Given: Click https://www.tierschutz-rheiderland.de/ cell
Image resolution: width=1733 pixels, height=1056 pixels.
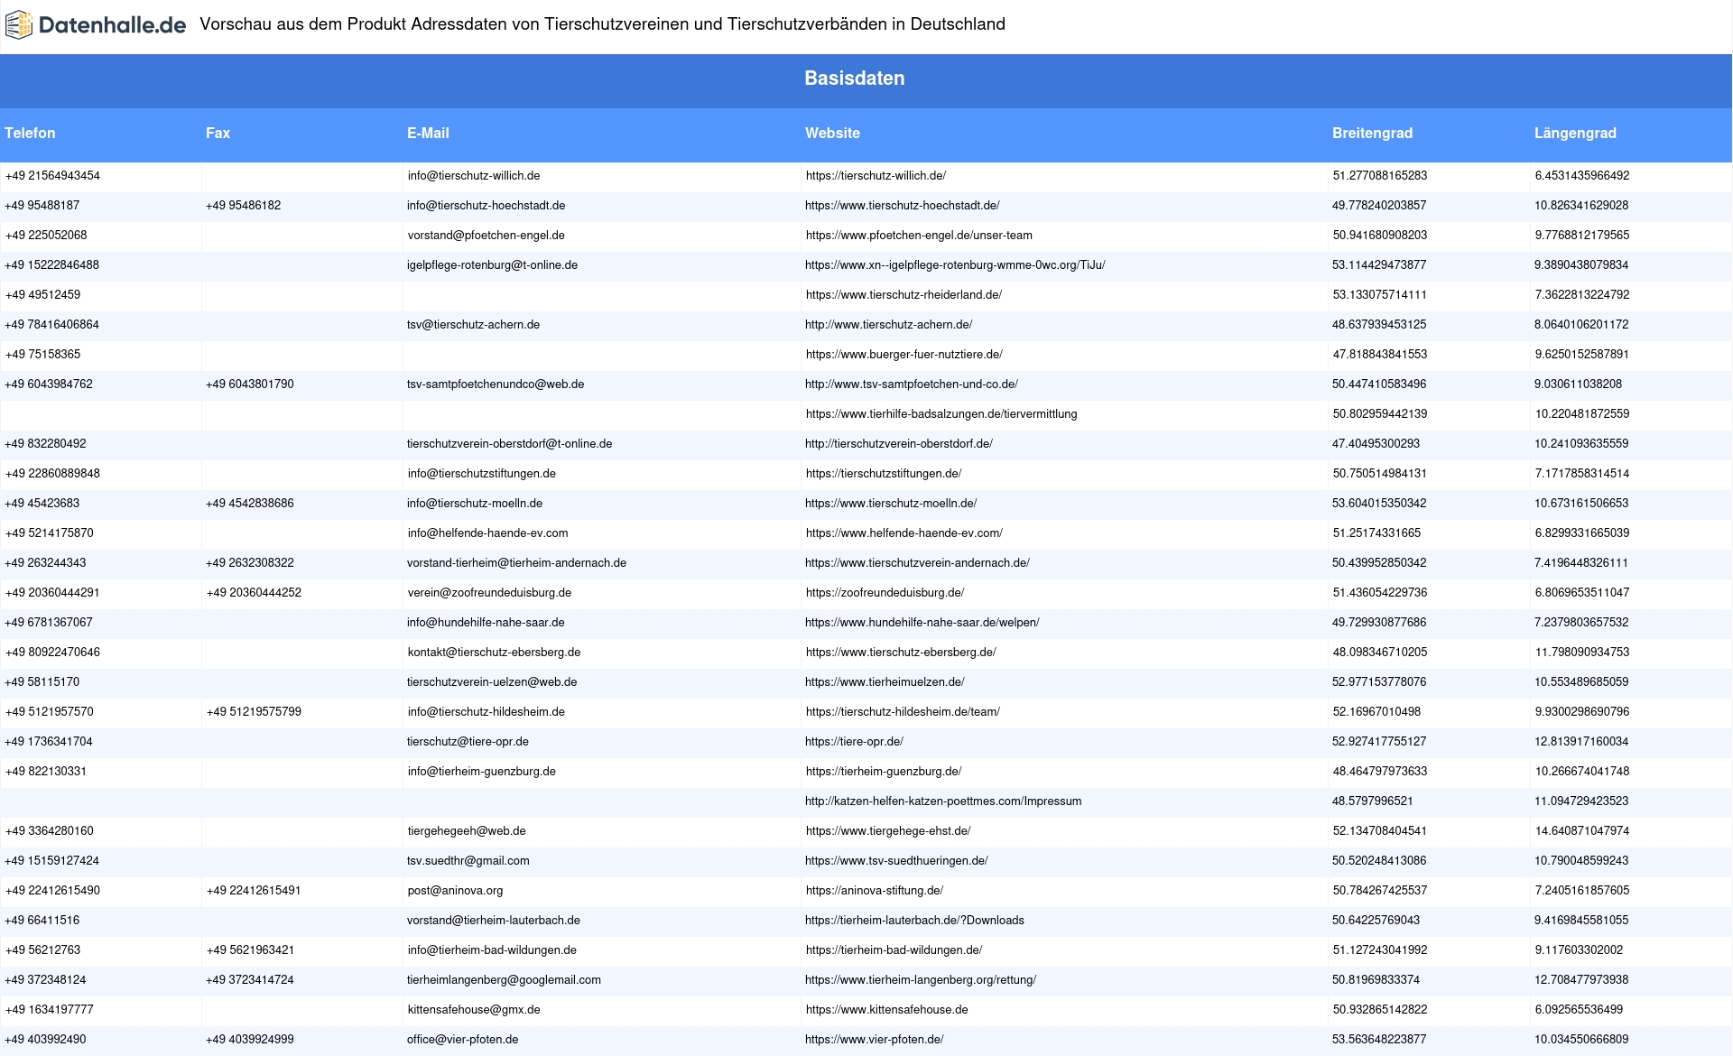Looking at the screenshot, I should tap(904, 295).
